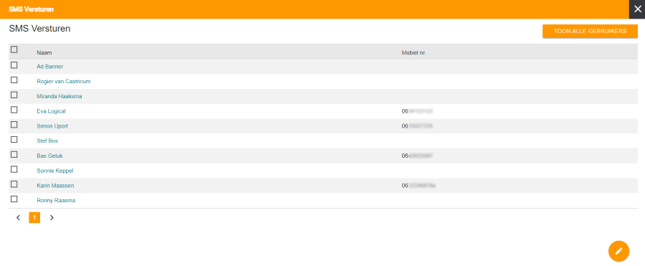This screenshot has height=266, width=645.
Task: Select Miranda Haaksma's checkbox
Action: [14, 95]
